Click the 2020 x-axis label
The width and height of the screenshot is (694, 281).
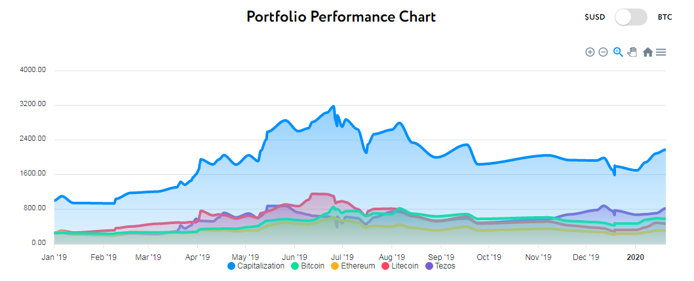click(636, 256)
